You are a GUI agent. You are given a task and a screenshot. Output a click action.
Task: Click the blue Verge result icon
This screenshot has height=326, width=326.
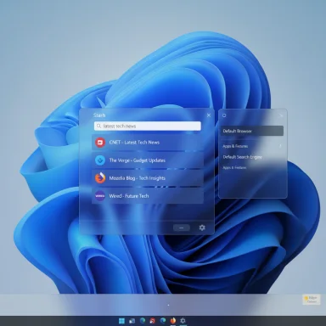pyautogui.click(x=100, y=160)
